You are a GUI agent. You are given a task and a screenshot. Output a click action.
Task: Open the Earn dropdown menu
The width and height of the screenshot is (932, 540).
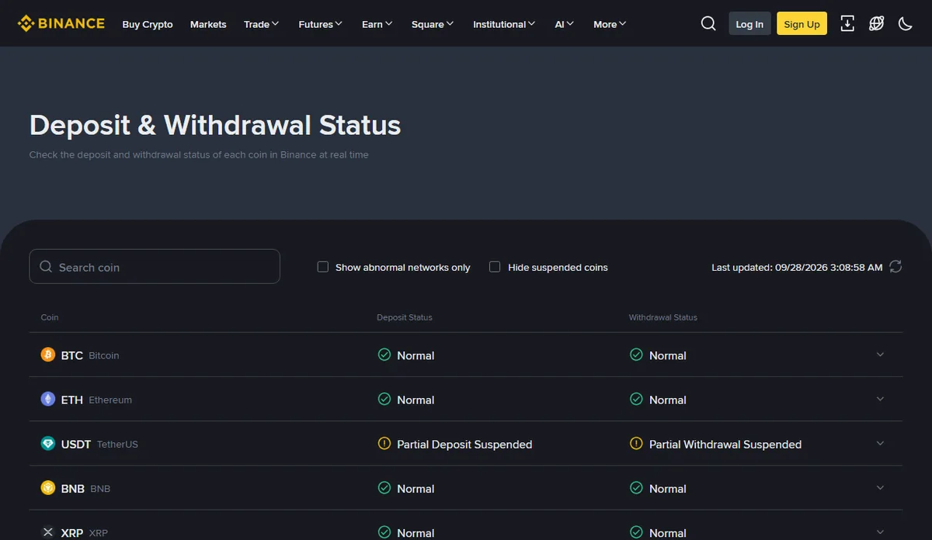377,24
